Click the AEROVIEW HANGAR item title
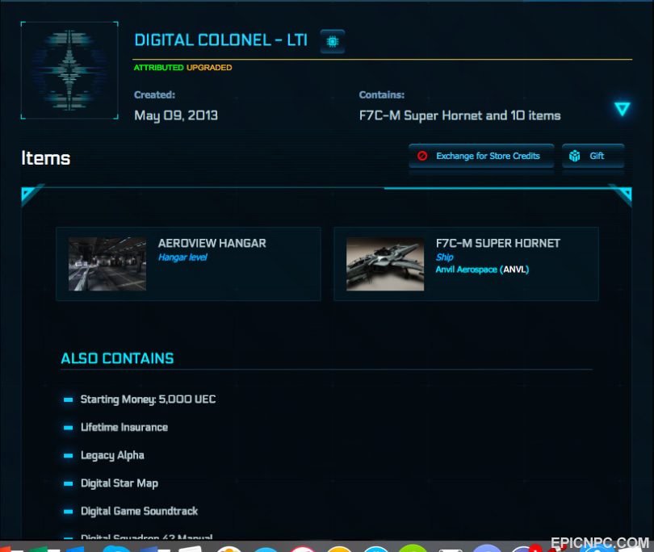 (x=212, y=244)
